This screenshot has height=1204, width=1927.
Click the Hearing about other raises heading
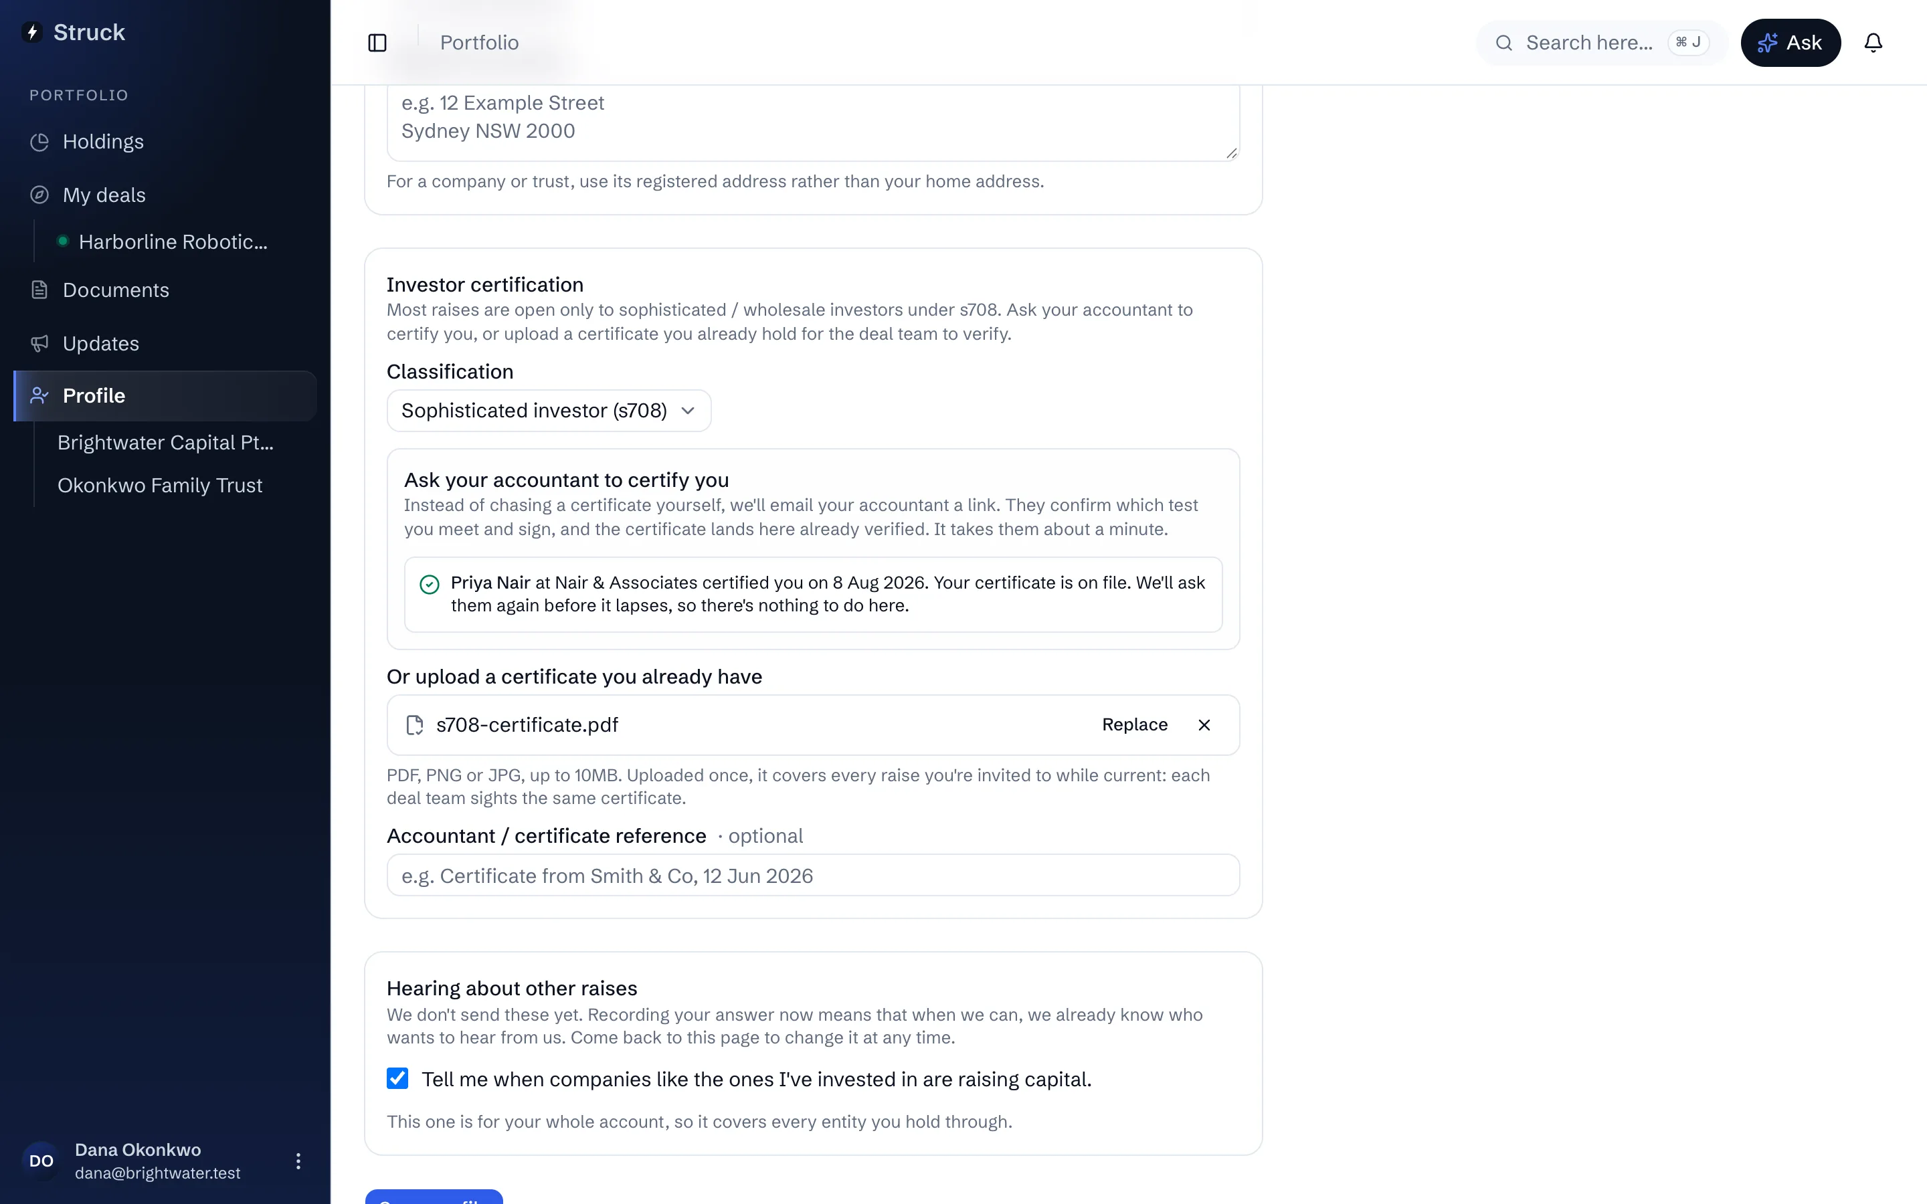tap(512, 988)
